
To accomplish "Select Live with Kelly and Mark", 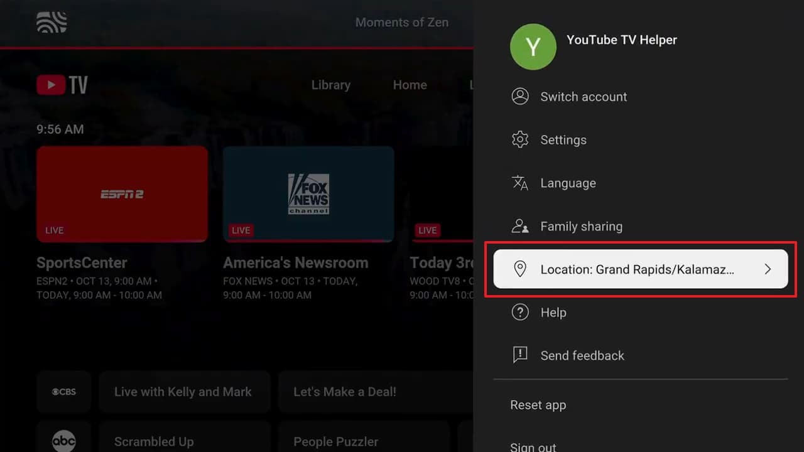I will pyautogui.click(x=185, y=392).
